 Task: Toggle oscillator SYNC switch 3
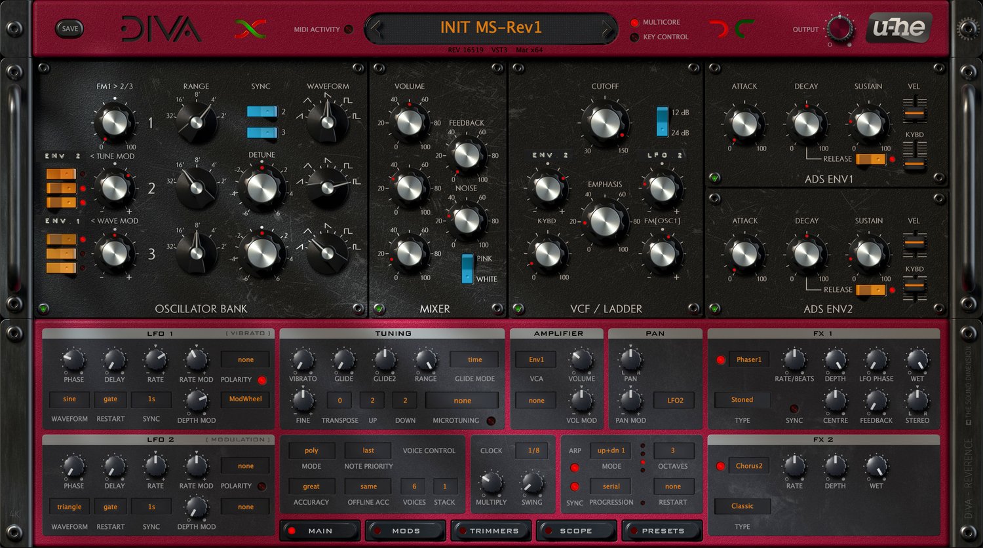262,133
